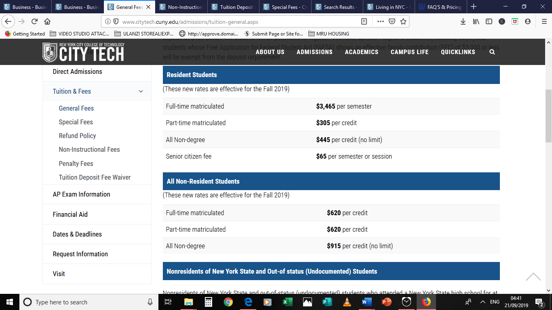Open the Special Fees sidebar link

pos(76,122)
